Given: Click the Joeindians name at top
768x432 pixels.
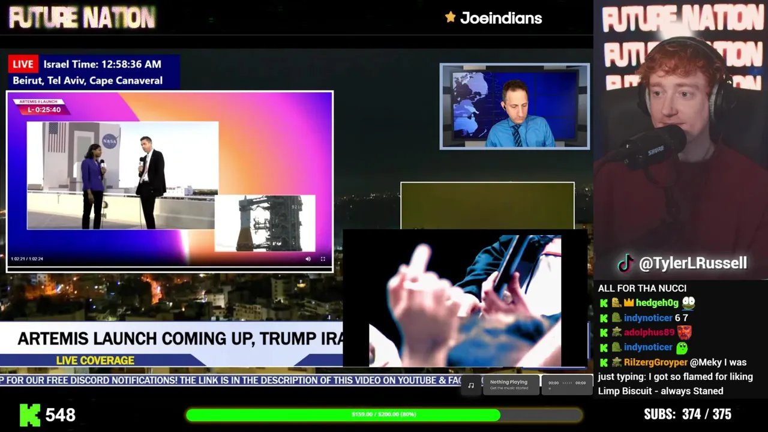Looking at the screenshot, I should click(x=501, y=18).
